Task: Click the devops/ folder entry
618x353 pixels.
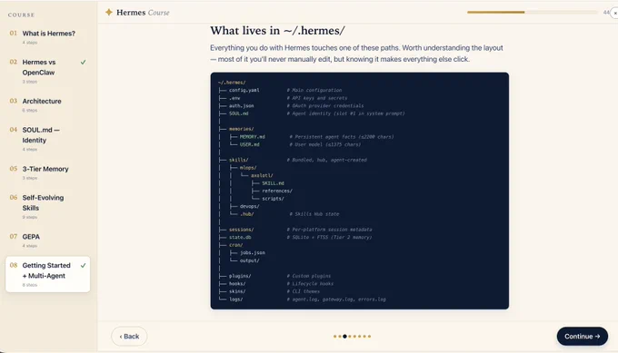Action: pos(250,206)
